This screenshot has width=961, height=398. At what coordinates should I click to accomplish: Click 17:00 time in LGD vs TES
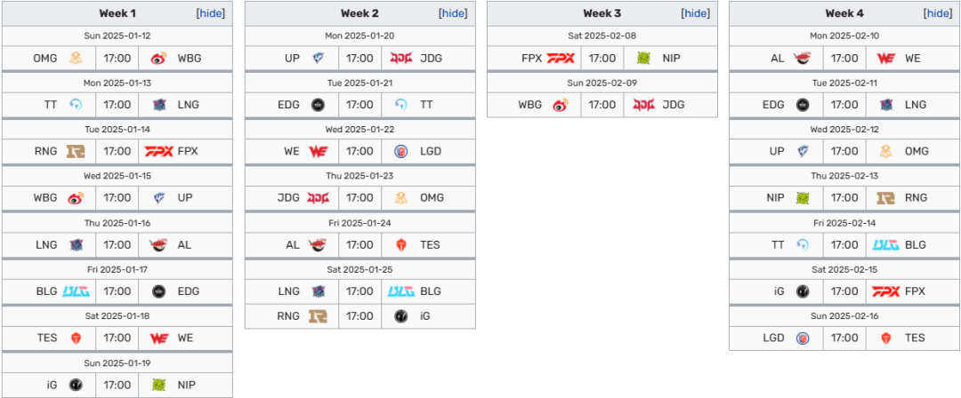[844, 338]
